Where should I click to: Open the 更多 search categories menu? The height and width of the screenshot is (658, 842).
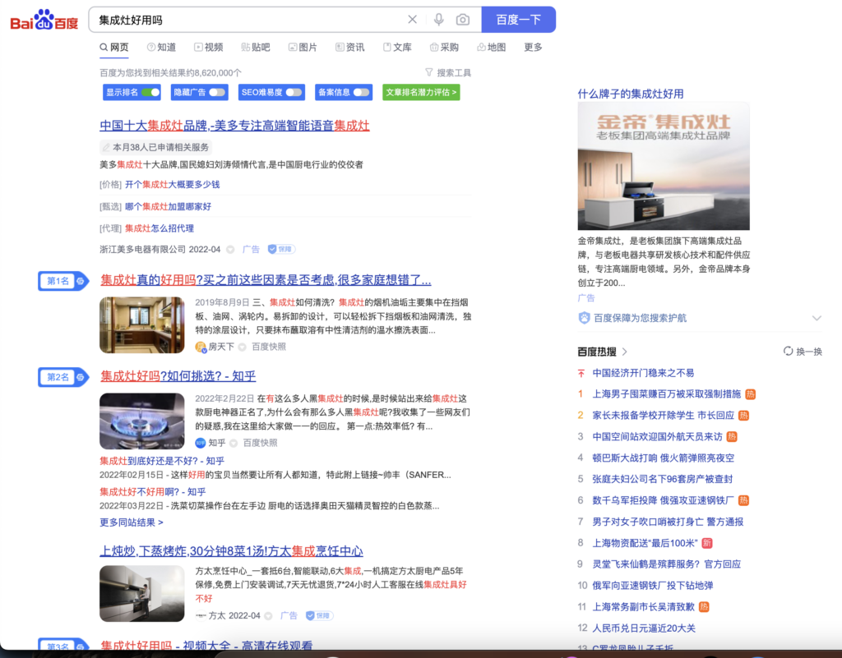(533, 48)
